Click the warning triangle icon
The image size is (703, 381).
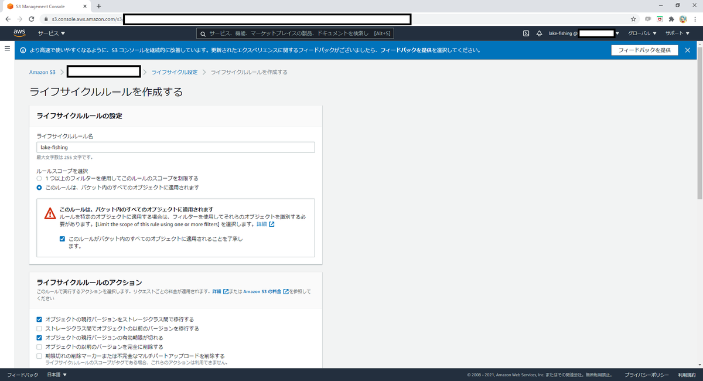(x=50, y=213)
